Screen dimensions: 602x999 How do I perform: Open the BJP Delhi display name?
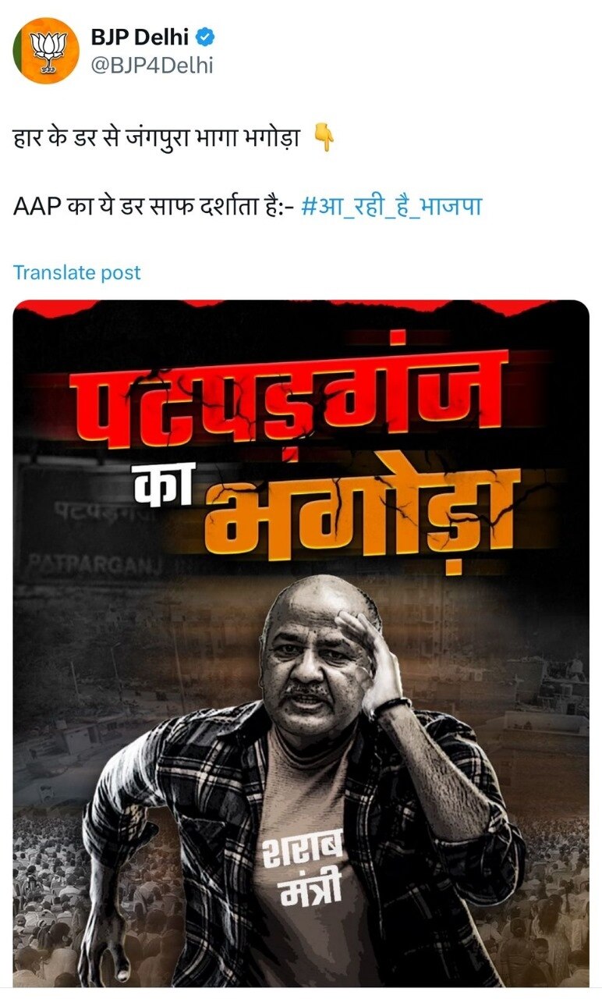click(140, 36)
